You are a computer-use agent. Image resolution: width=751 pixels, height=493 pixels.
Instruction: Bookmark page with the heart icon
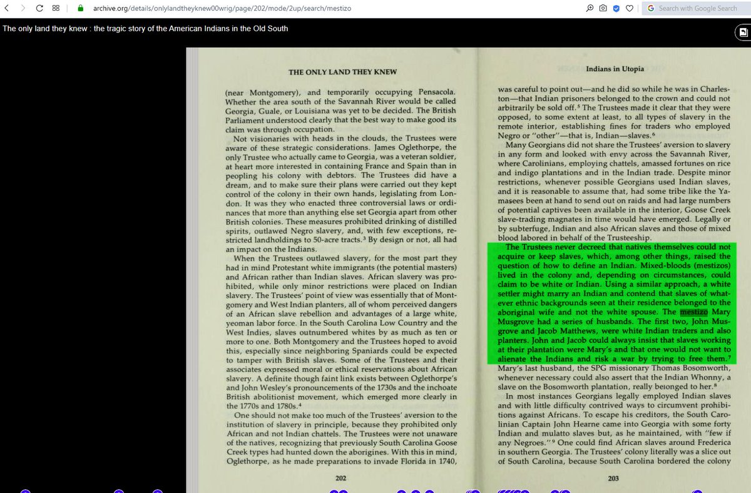point(629,8)
